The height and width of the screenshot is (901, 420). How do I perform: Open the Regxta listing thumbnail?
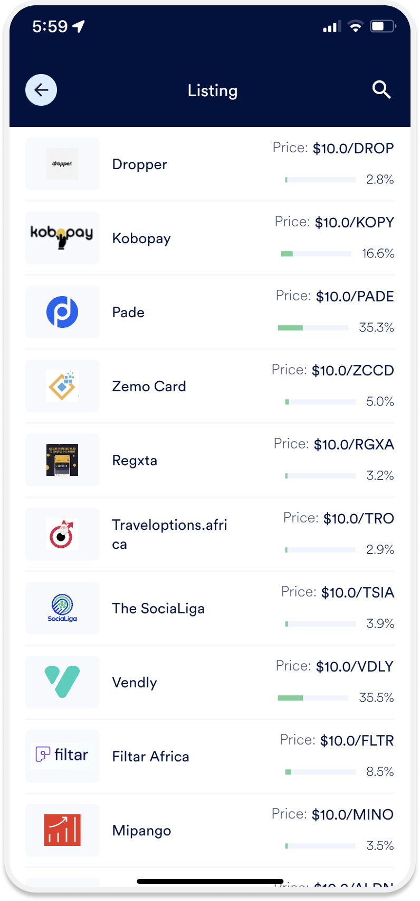click(x=62, y=460)
